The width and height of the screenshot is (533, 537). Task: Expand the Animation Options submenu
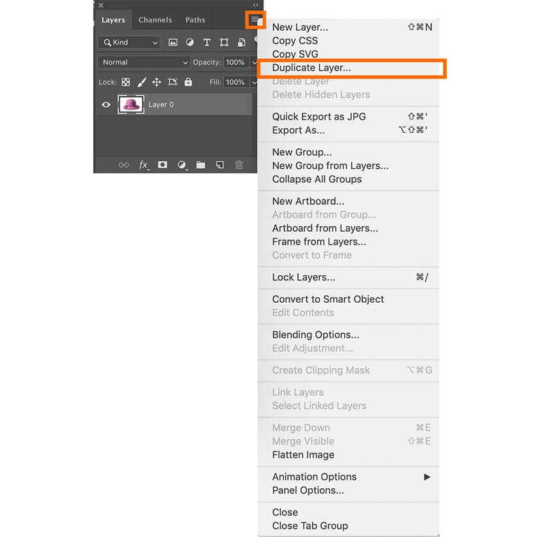[x=426, y=477]
